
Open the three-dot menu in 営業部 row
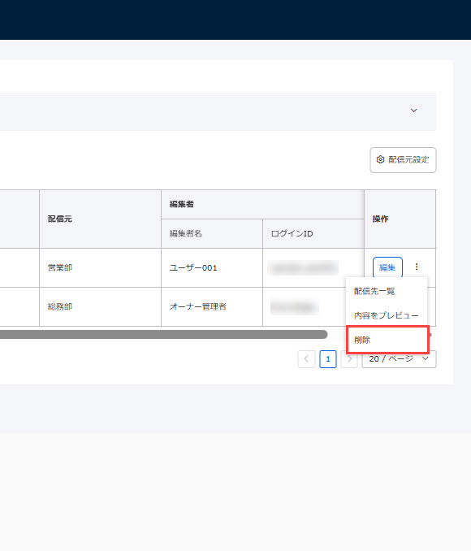(417, 267)
